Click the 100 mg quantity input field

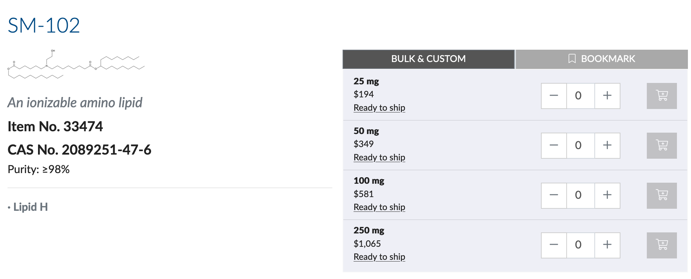coord(580,196)
